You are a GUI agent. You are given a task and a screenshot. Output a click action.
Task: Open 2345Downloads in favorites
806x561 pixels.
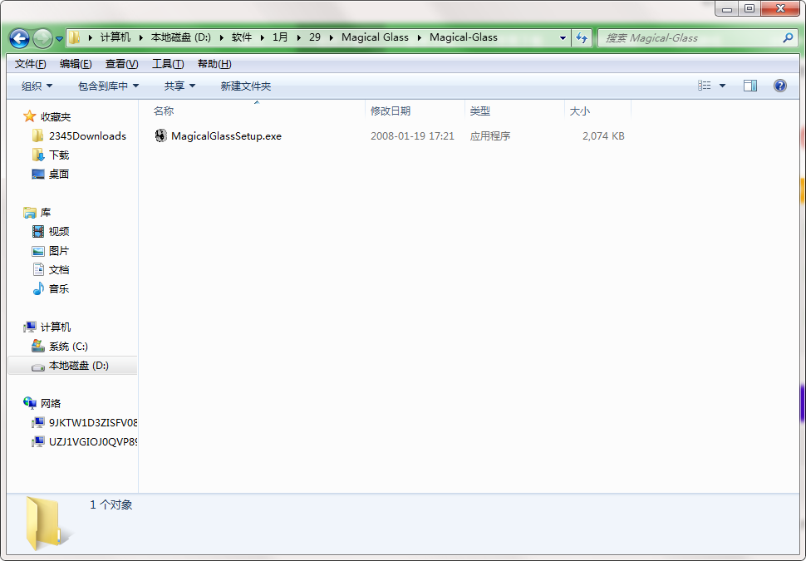pyautogui.click(x=87, y=136)
